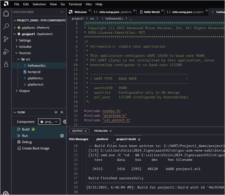Open the Run and Debug sidebar icon
Viewport: 225px width, 195px height.
[x=6, y=52]
